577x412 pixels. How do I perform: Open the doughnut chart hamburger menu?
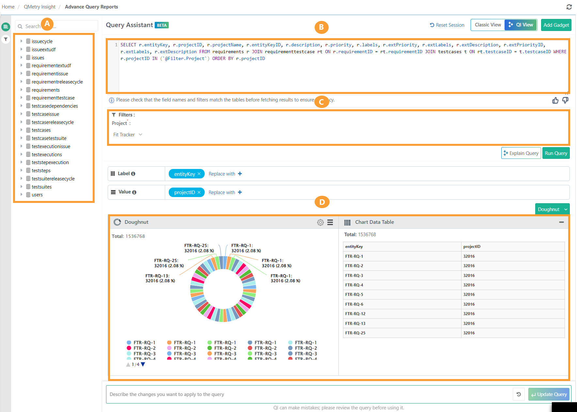pyautogui.click(x=330, y=222)
